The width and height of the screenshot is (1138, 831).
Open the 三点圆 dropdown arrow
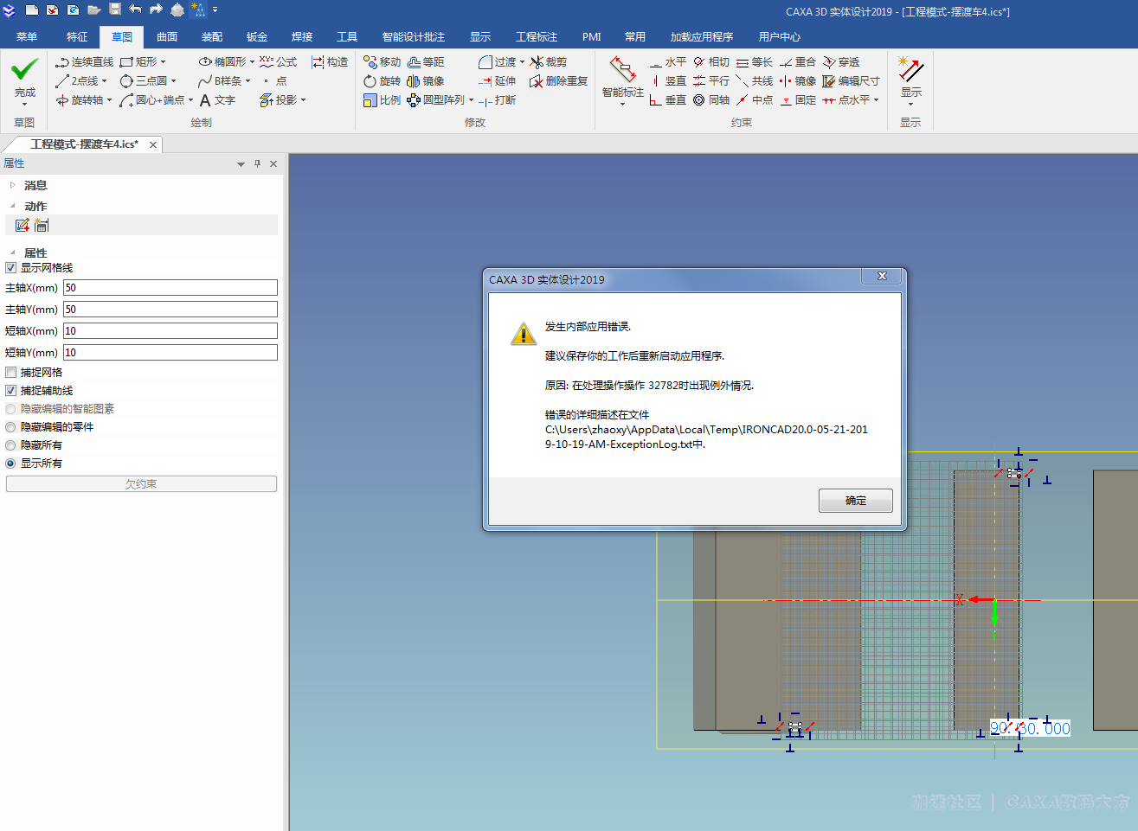(x=173, y=81)
